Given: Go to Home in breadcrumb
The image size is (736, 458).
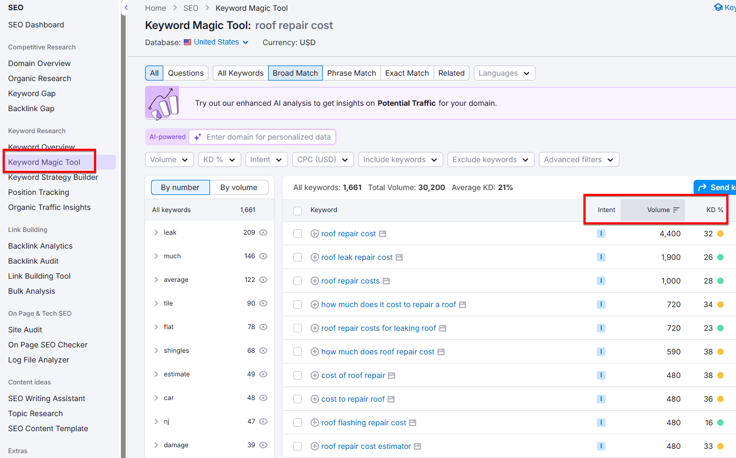Looking at the screenshot, I should pyautogui.click(x=155, y=8).
